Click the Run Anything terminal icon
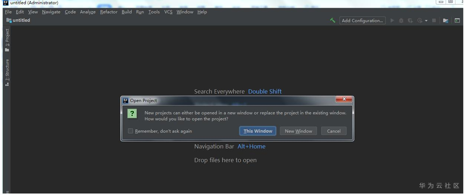Screen dimensions: 464x195 point(457,20)
